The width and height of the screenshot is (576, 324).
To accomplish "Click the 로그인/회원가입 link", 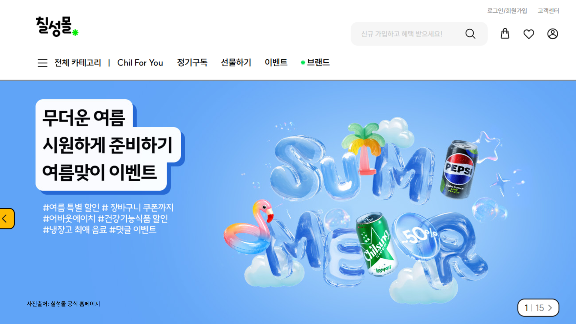I will 507,11.
